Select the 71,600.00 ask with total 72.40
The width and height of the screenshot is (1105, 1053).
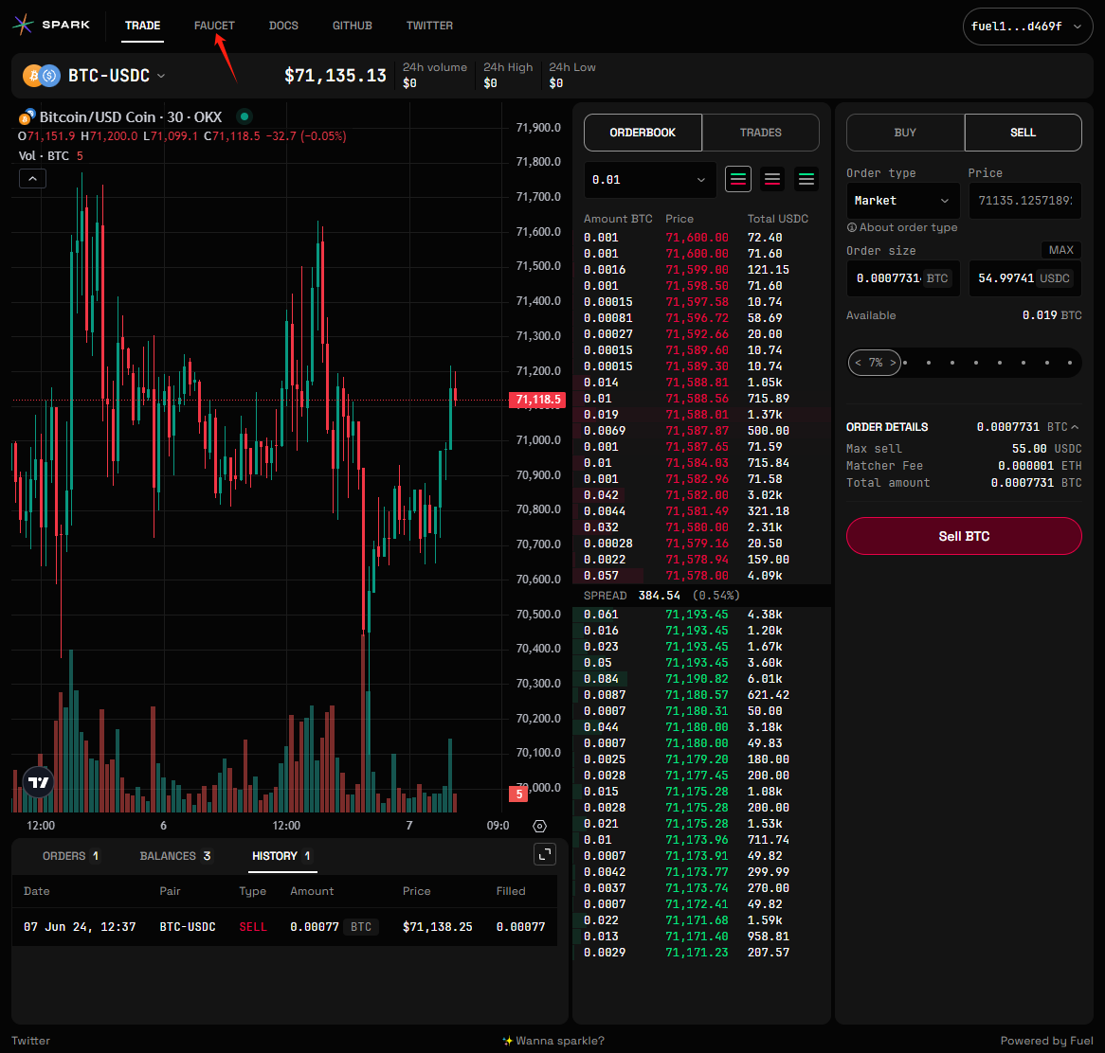(702, 238)
